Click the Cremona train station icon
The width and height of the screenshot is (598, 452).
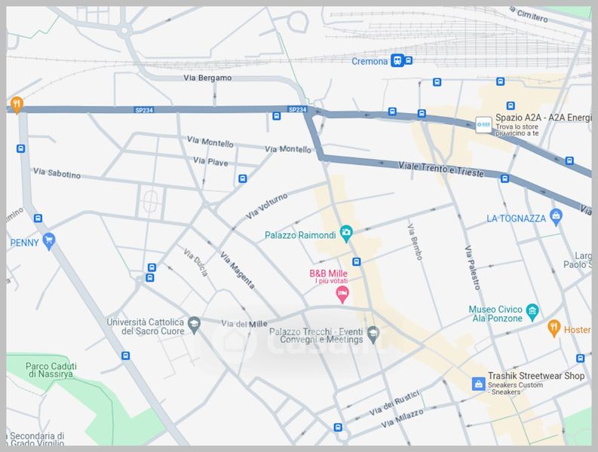pyautogui.click(x=397, y=61)
